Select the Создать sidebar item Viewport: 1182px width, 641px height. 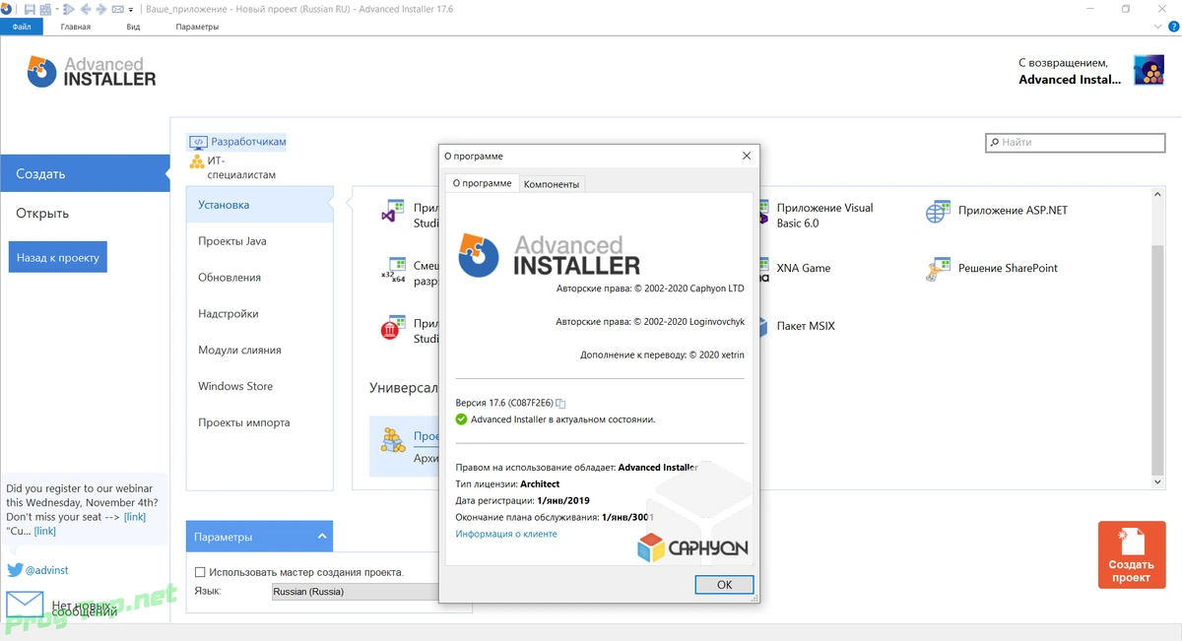(x=85, y=173)
